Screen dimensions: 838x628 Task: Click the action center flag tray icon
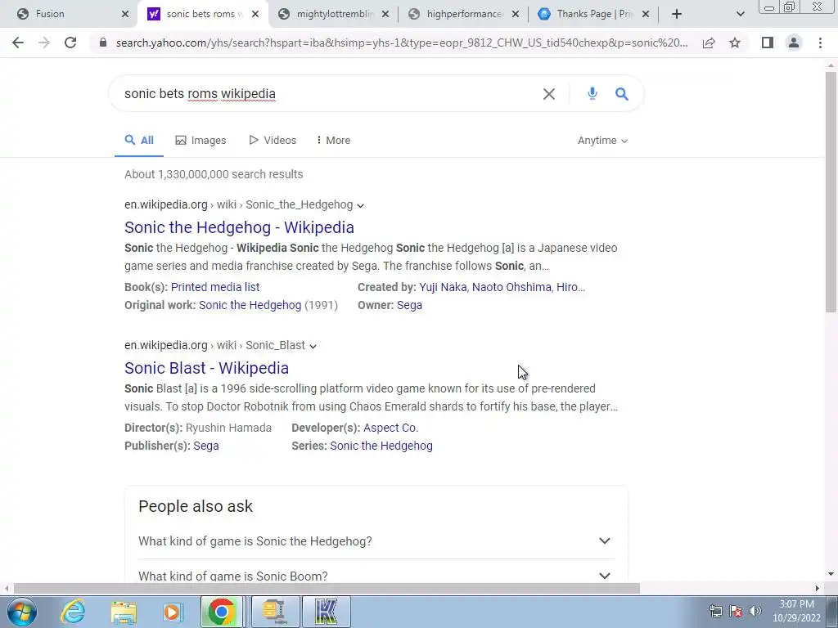click(736, 611)
